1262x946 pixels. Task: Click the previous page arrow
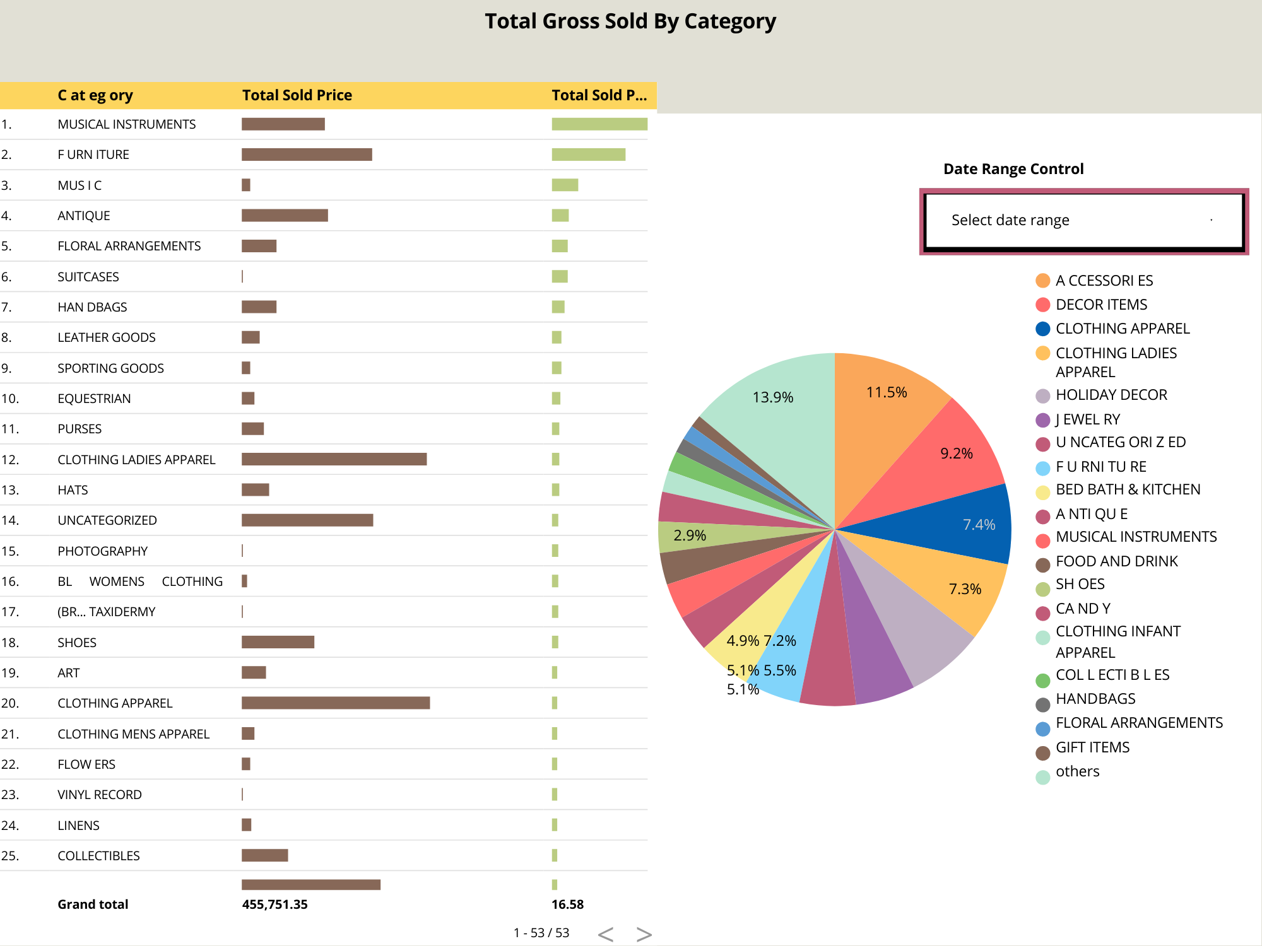pyautogui.click(x=606, y=934)
